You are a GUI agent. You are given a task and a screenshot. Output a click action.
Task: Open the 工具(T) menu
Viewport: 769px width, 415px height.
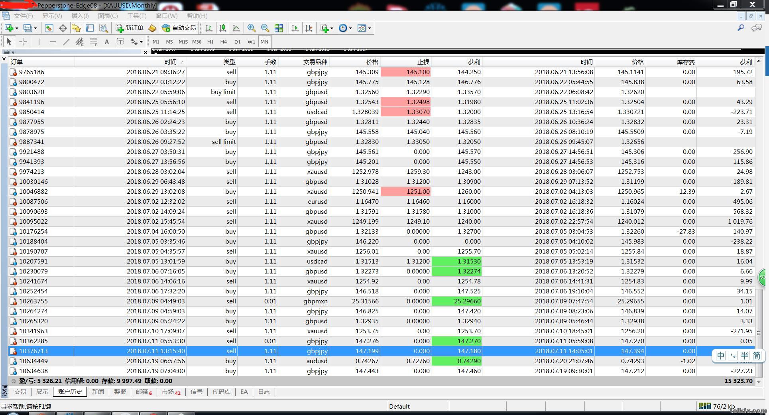click(137, 16)
